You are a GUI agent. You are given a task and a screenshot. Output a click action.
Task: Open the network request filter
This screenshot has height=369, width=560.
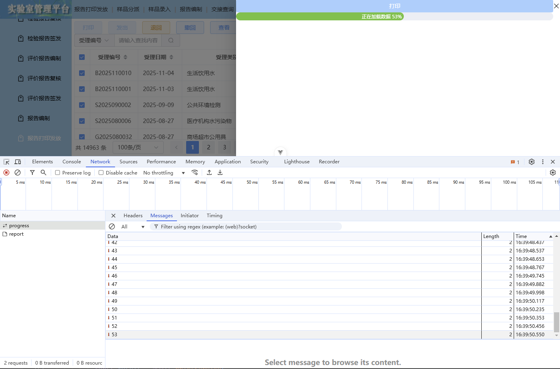pyautogui.click(x=32, y=172)
